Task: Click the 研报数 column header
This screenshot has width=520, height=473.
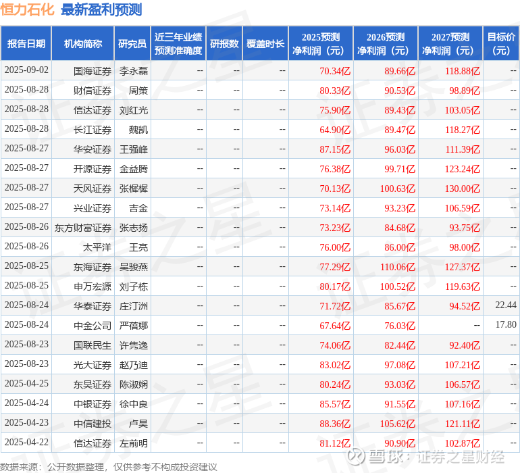Action: (x=224, y=43)
